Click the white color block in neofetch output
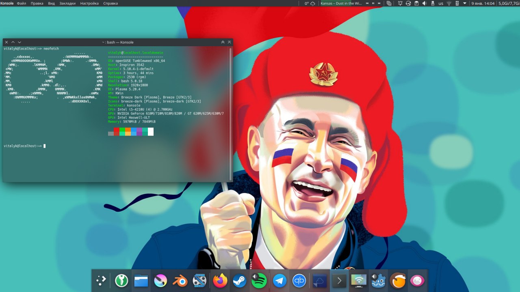Viewport: 520px width, 292px height. [151, 131]
